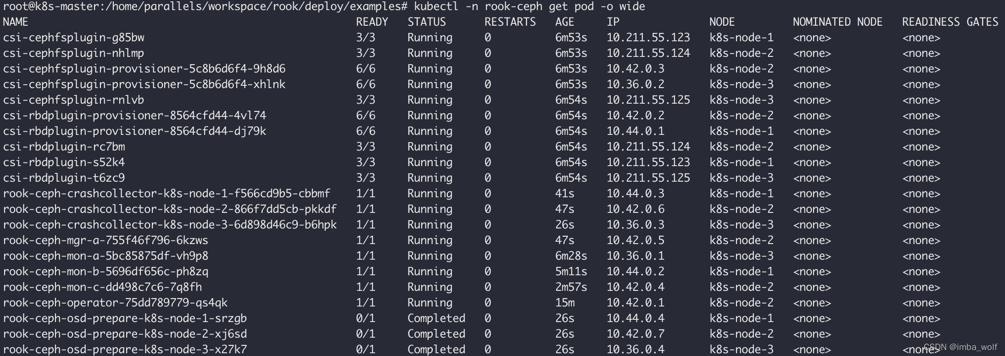Image resolution: width=1005 pixels, height=356 pixels.
Task: Click the NOMINATED NODE column header
Action: tap(837, 22)
